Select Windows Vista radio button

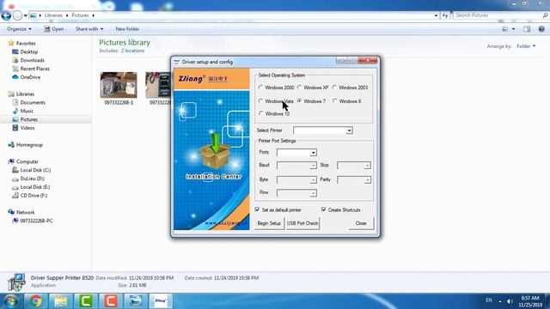(x=260, y=101)
